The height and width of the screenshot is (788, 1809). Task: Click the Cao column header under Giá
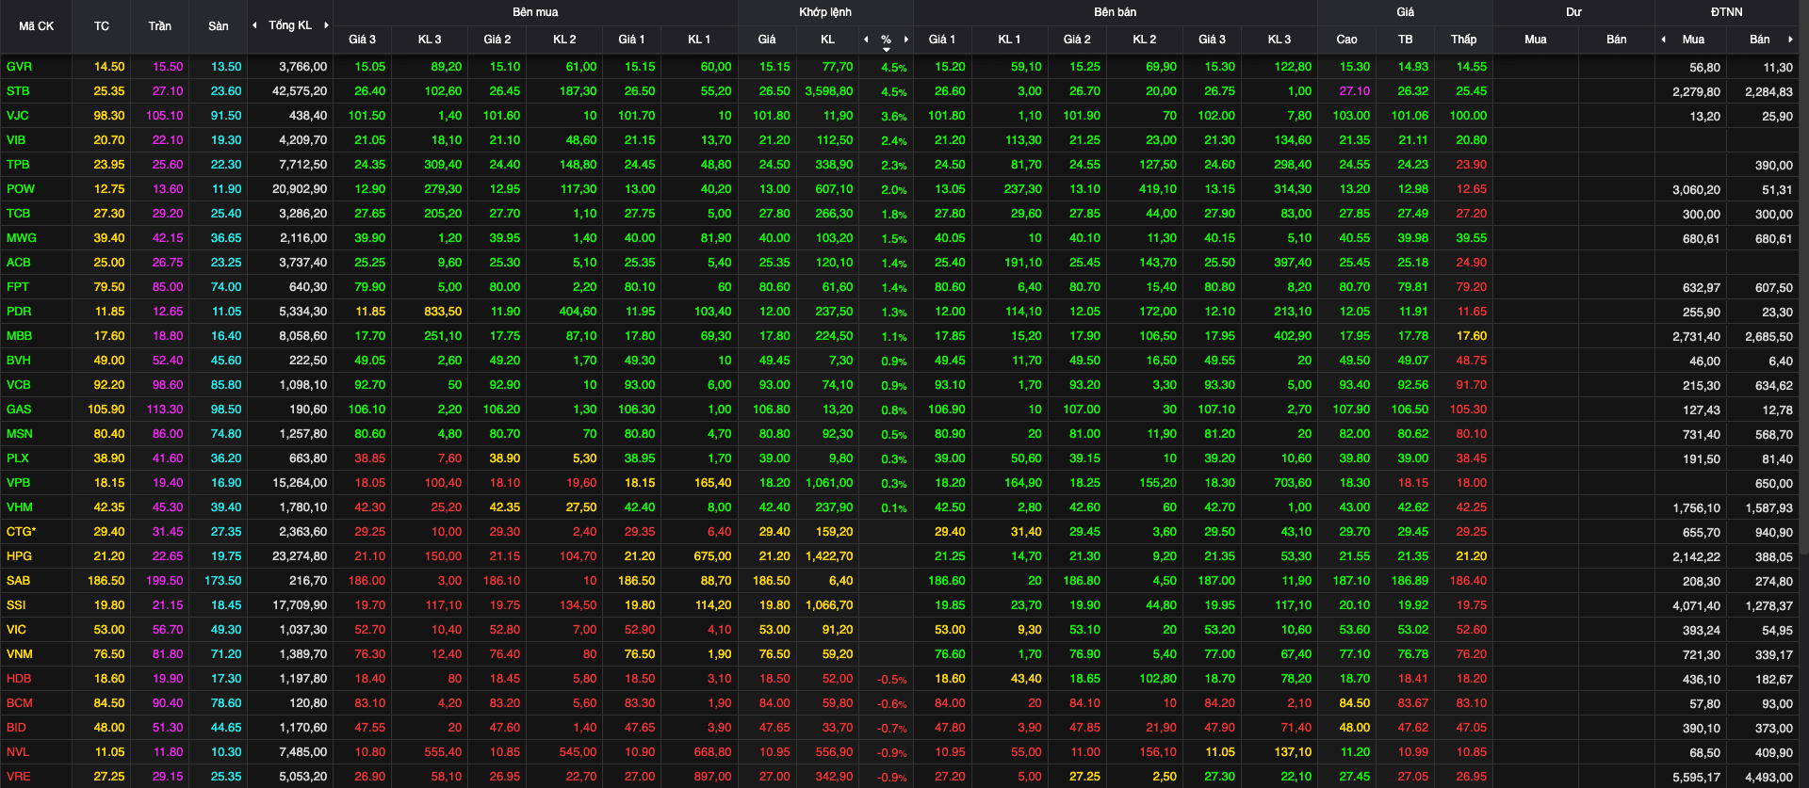(x=1347, y=40)
